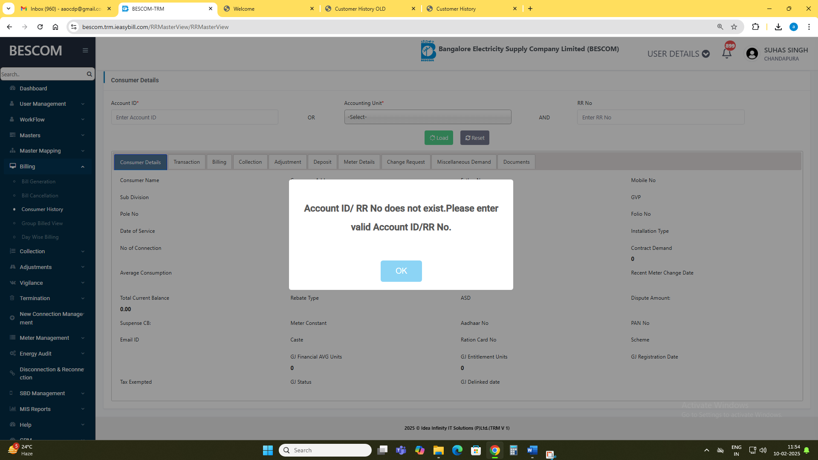Open Day Wise Billing submenu item
The image size is (818, 460).
pyautogui.click(x=40, y=237)
